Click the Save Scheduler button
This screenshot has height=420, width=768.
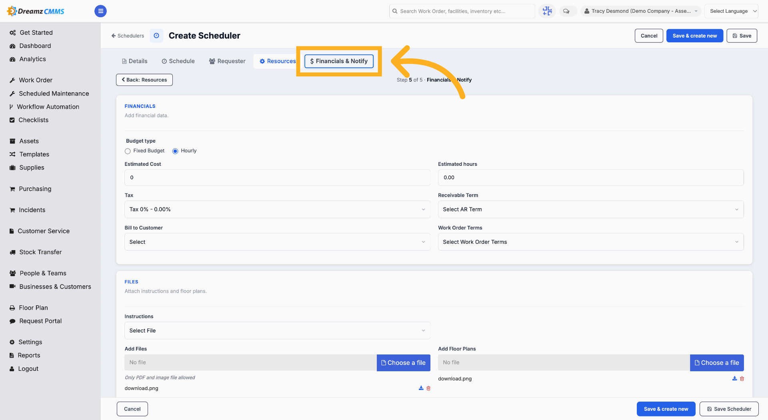pos(729,409)
